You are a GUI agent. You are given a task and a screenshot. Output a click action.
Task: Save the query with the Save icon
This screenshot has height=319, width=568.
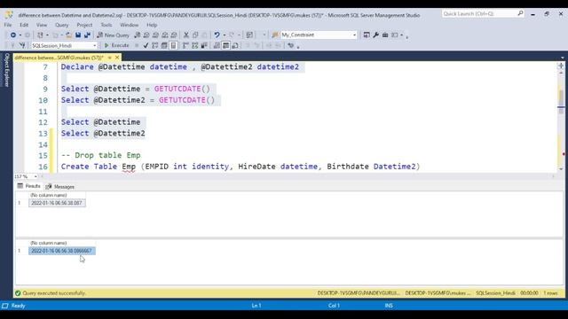pyautogui.click(x=78, y=35)
